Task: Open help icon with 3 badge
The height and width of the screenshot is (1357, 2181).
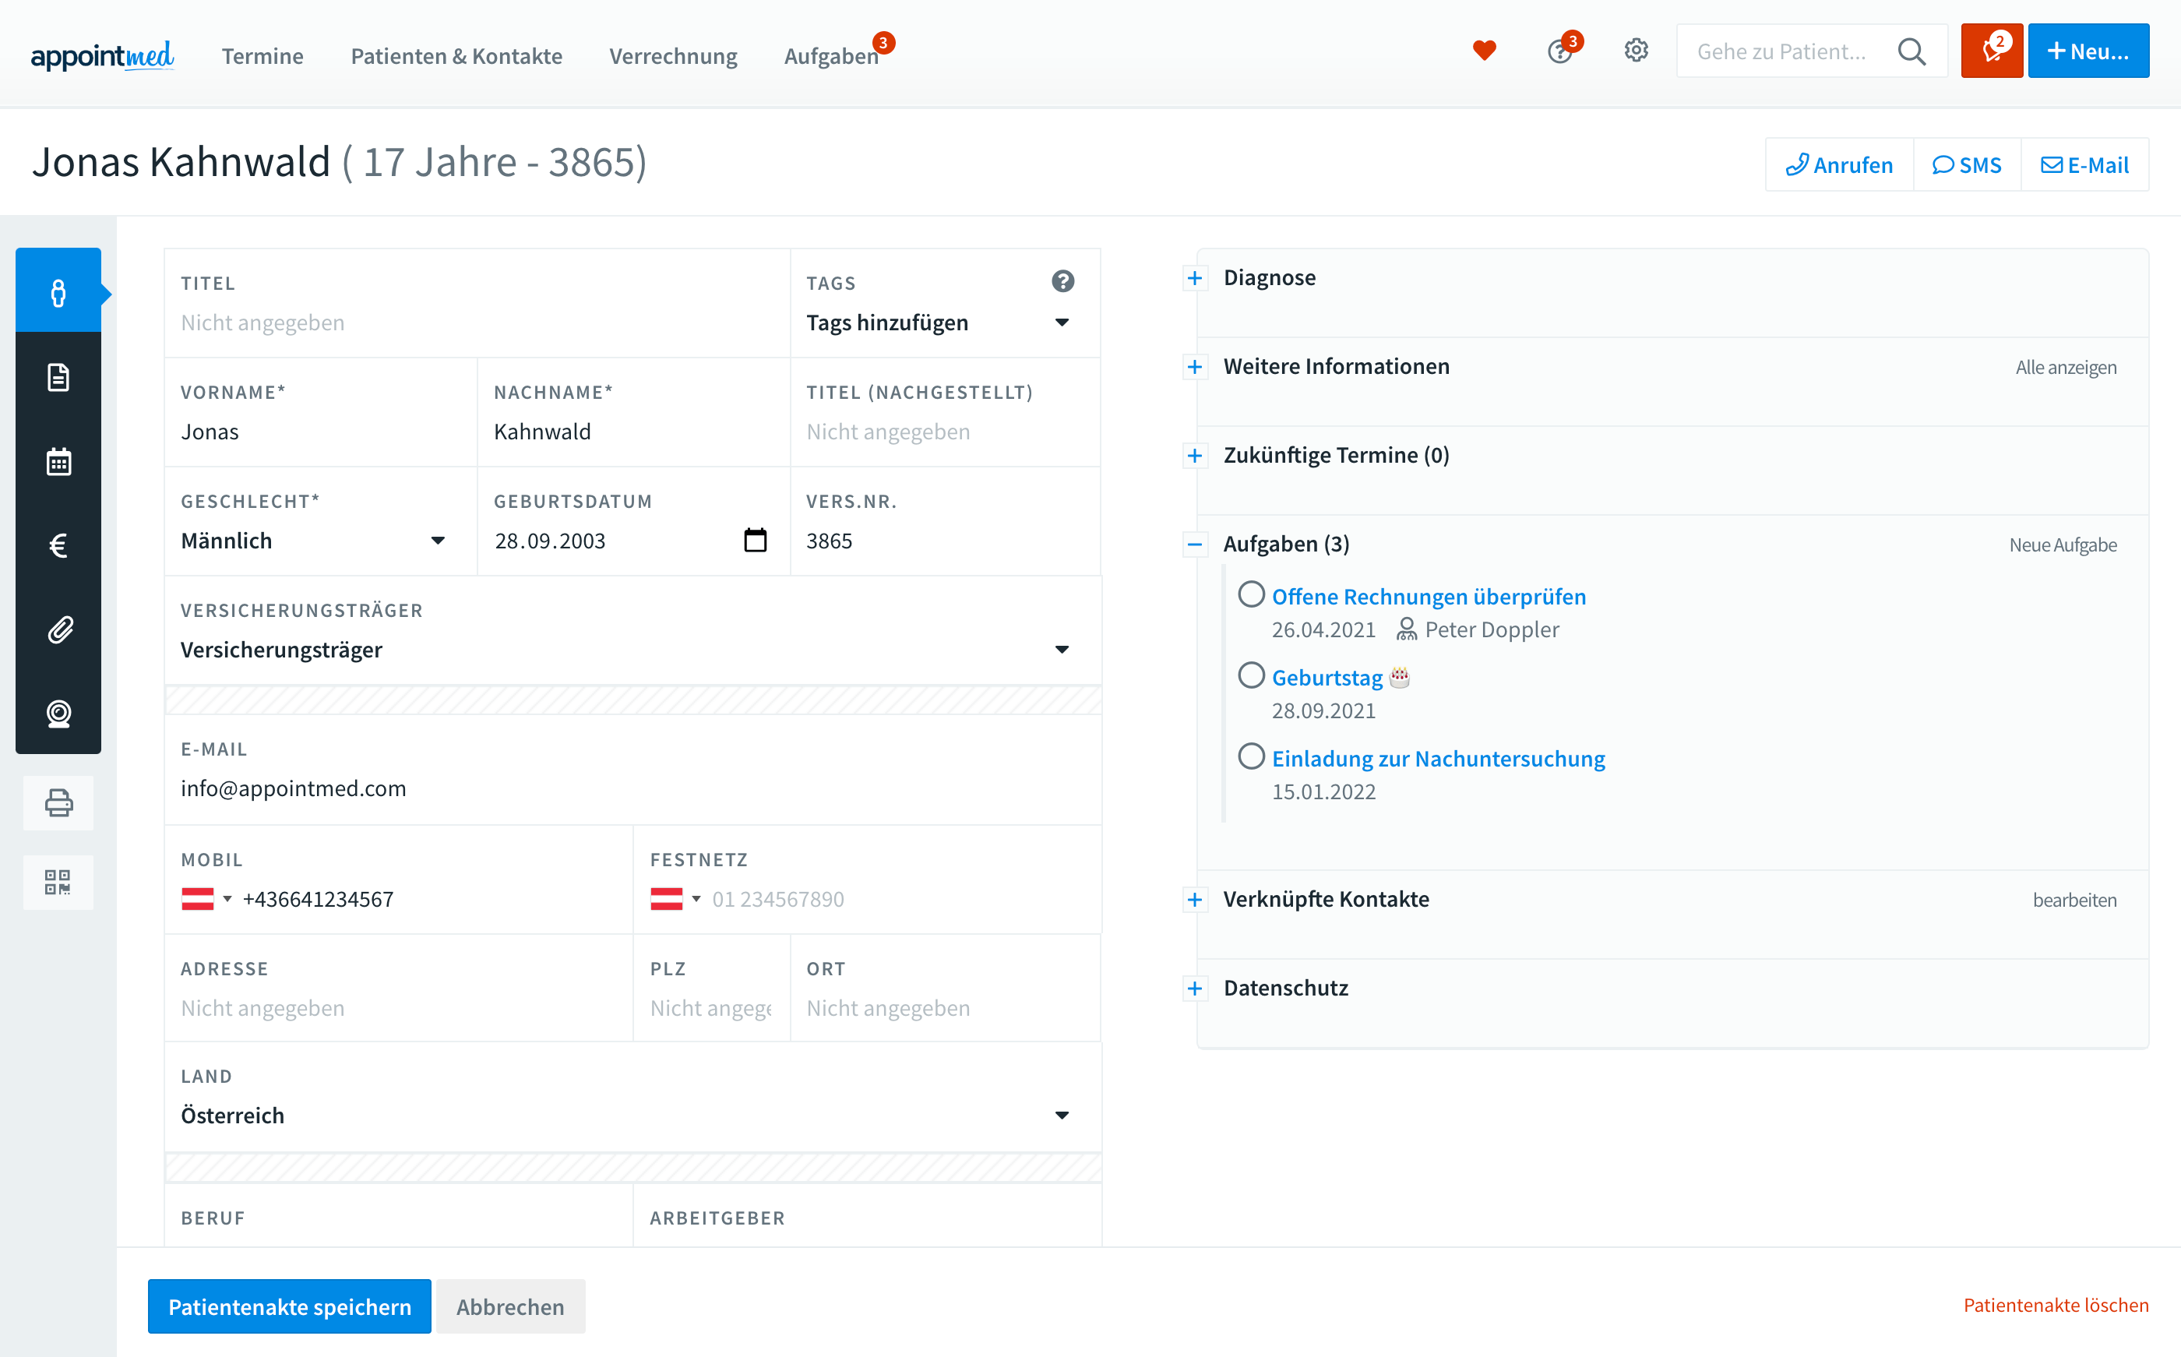Action: pyautogui.click(x=1562, y=51)
